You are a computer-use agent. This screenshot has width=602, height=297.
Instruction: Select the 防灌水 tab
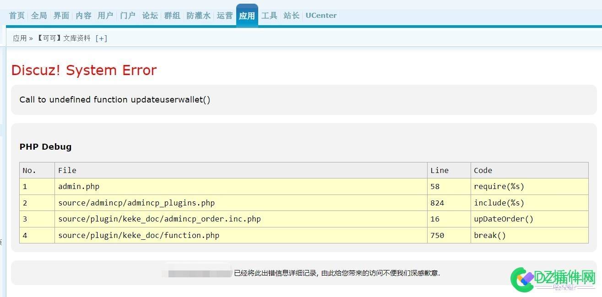[199, 16]
